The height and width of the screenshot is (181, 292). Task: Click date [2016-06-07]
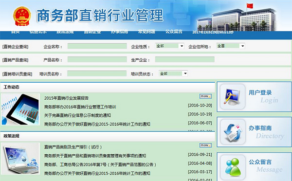(x=200, y=123)
